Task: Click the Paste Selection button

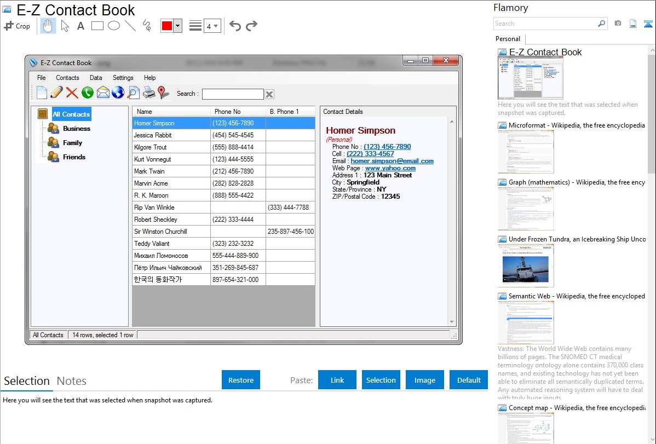Action: [381, 380]
